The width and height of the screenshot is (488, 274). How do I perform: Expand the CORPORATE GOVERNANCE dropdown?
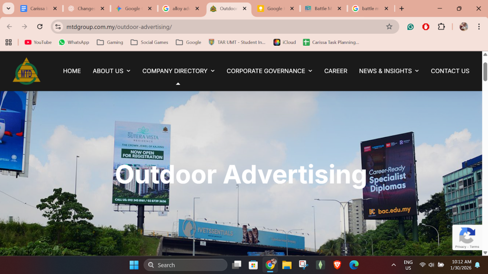[269, 71]
